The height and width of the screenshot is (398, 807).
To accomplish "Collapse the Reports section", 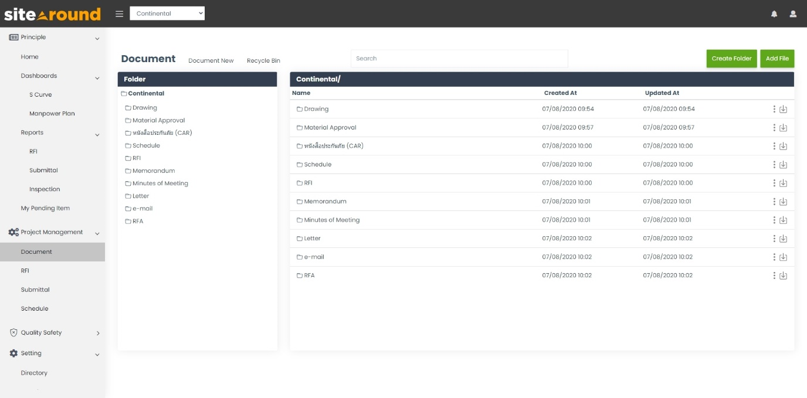I will (x=98, y=134).
